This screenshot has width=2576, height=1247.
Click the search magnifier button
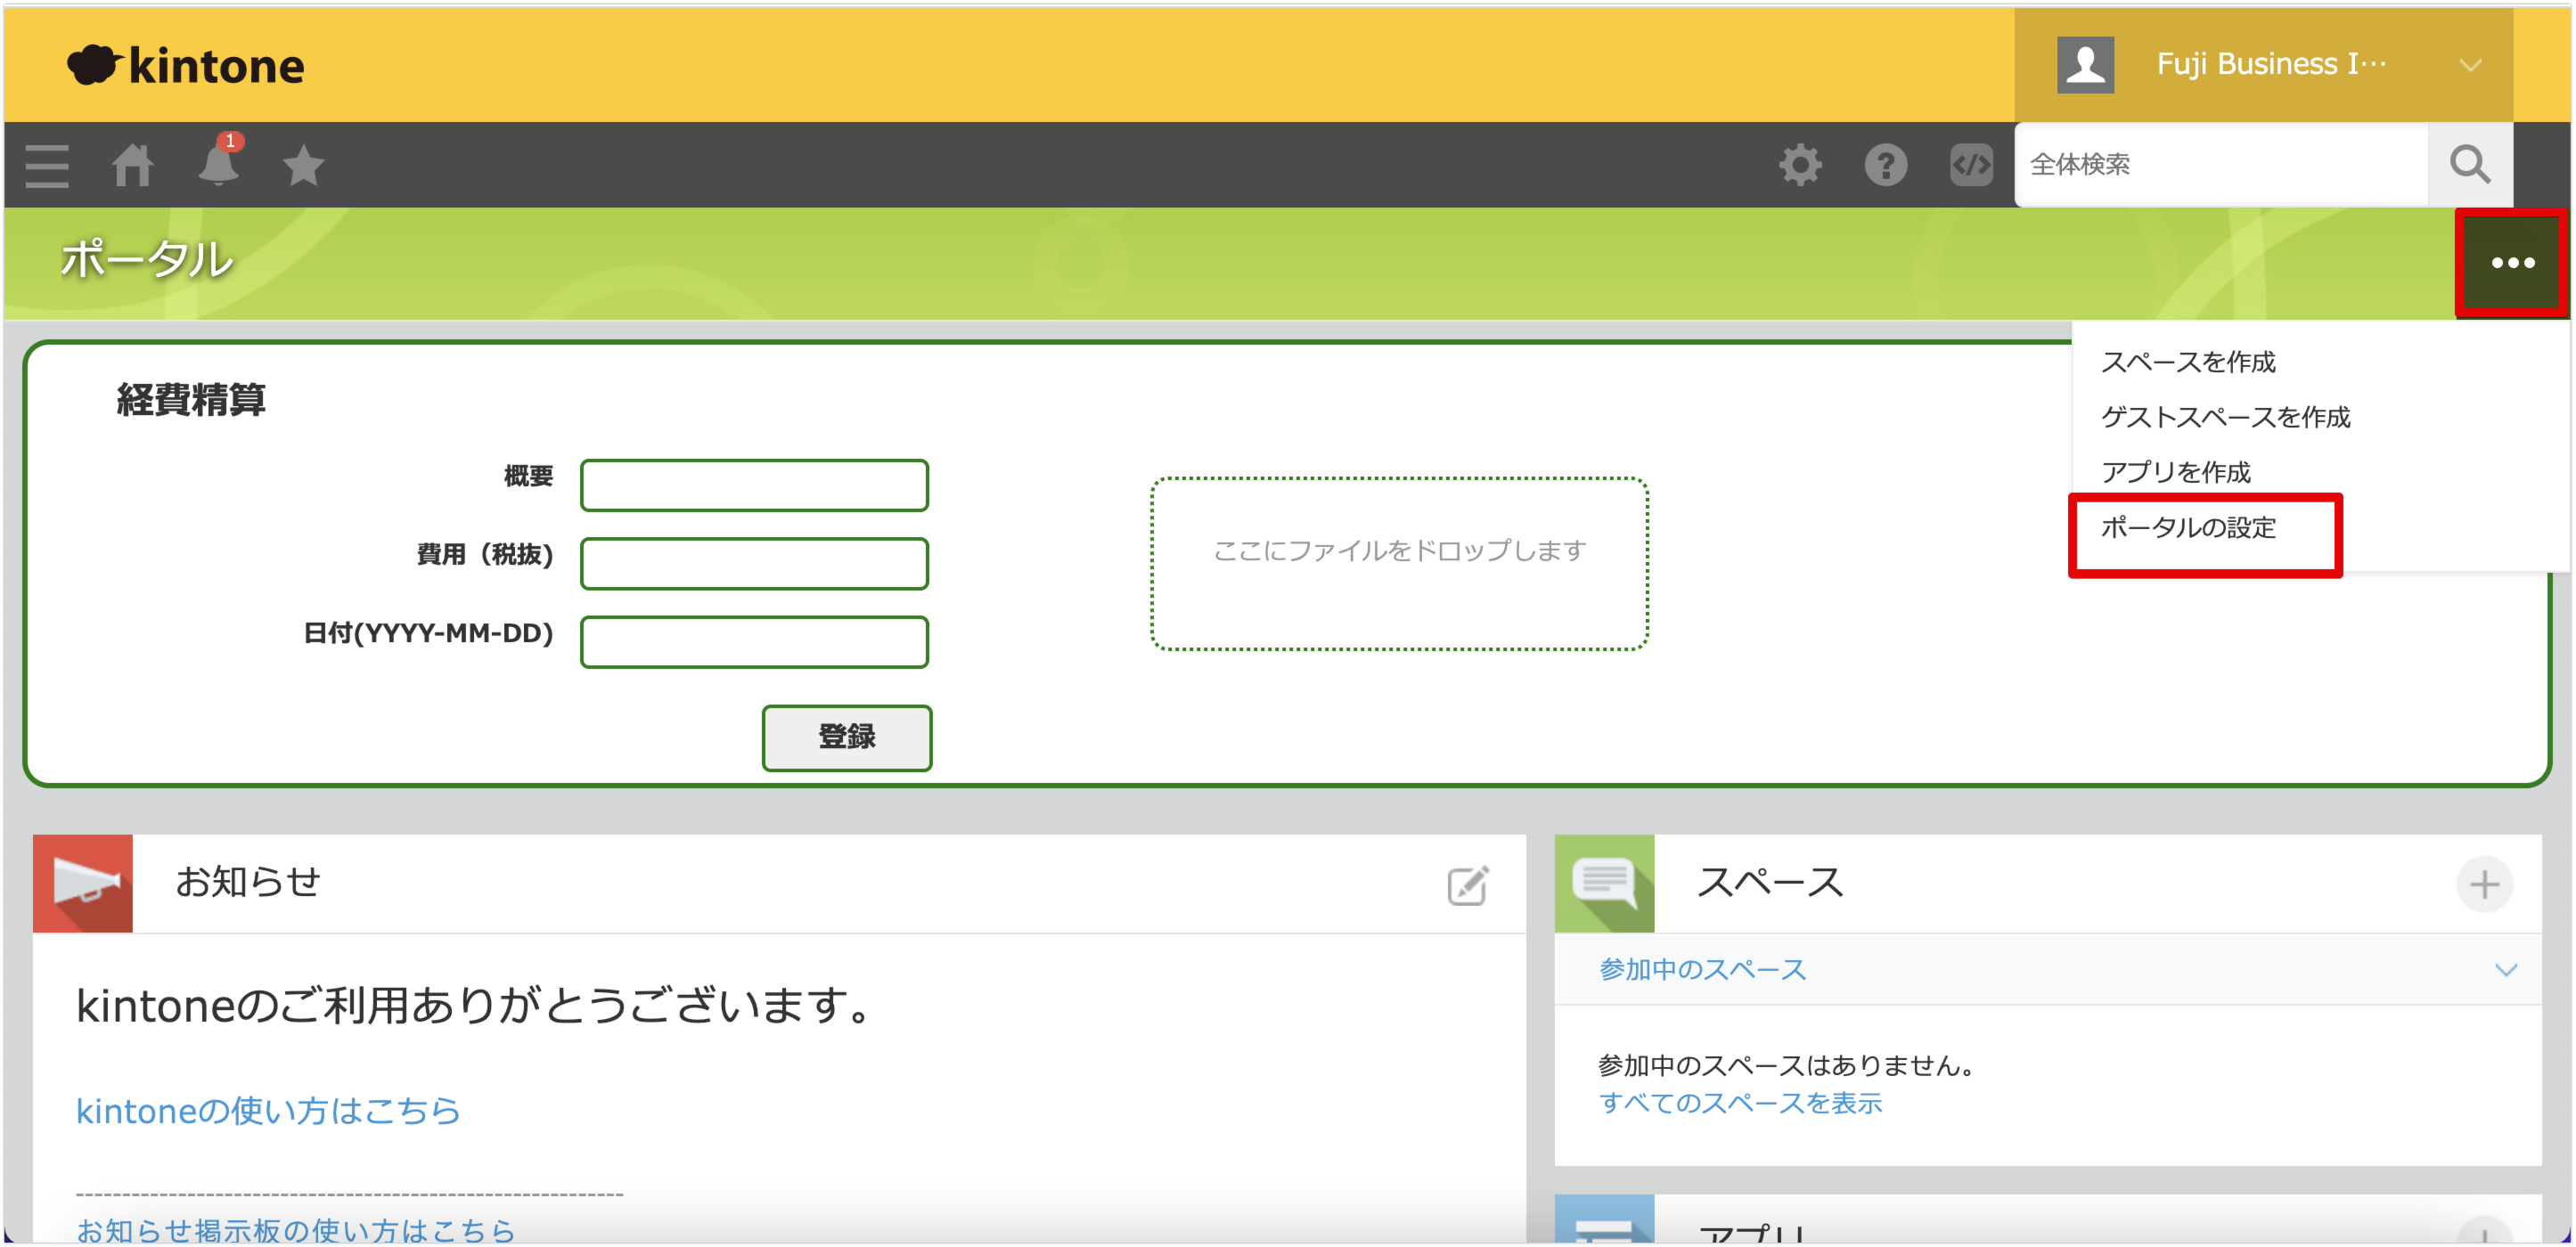tap(2469, 165)
